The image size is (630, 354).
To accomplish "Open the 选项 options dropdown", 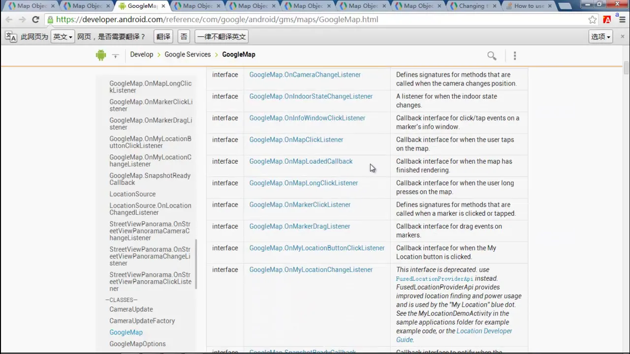I will (600, 37).
